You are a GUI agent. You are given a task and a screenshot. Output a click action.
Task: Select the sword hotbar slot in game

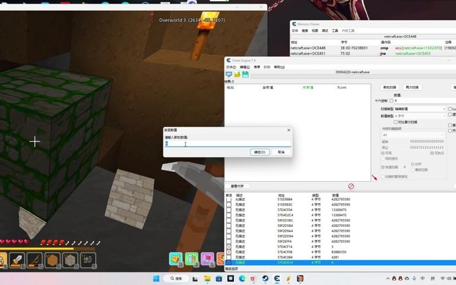tap(17, 259)
